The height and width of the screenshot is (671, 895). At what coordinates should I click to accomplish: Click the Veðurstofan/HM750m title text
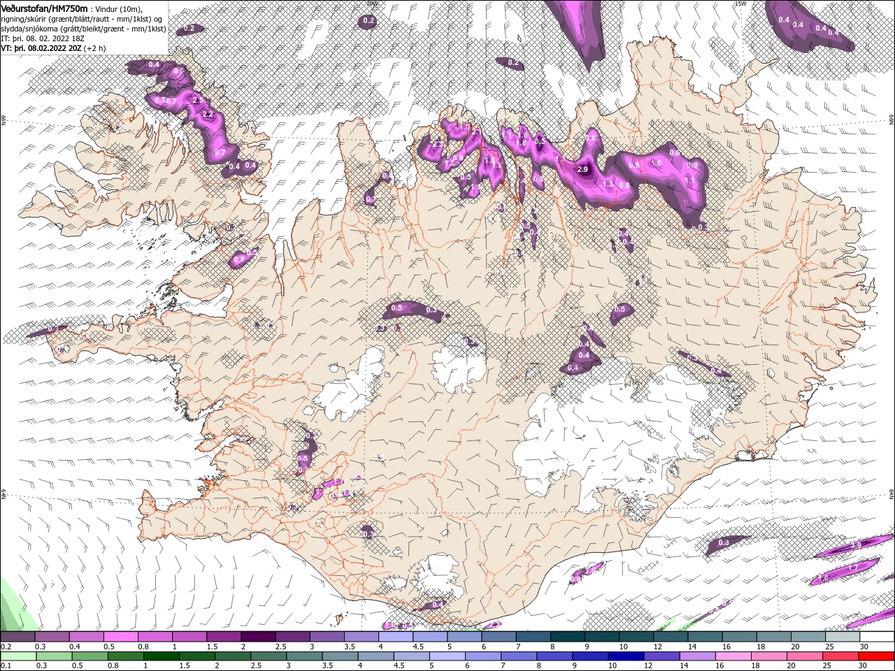44,8
